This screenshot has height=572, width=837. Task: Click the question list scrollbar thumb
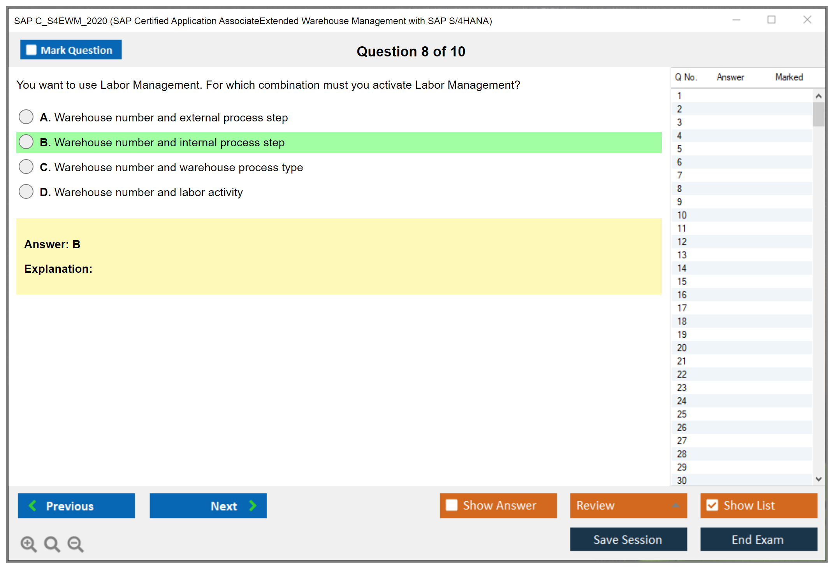[x=818, y=114]
